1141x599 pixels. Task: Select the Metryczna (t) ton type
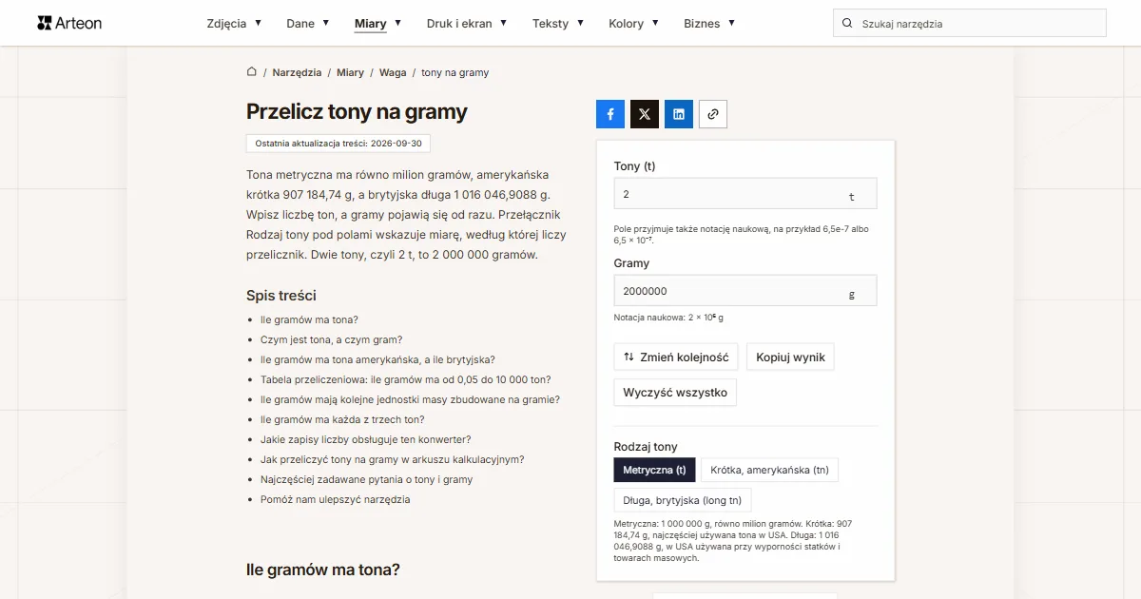coord(655,470)
